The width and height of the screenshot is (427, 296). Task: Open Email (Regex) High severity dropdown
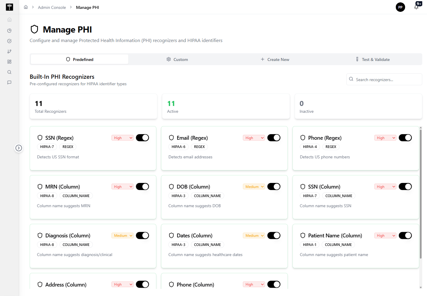click(x=254, y=138)
